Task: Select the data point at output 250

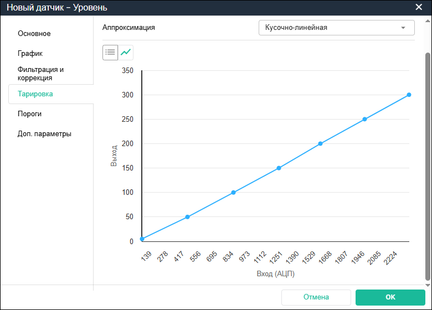Action: point(364,119)
